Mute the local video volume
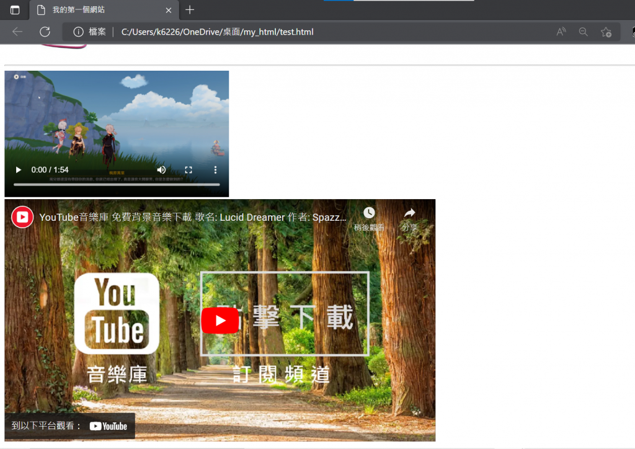The width and height of the screenshot is (635, 449). point(161,170)
